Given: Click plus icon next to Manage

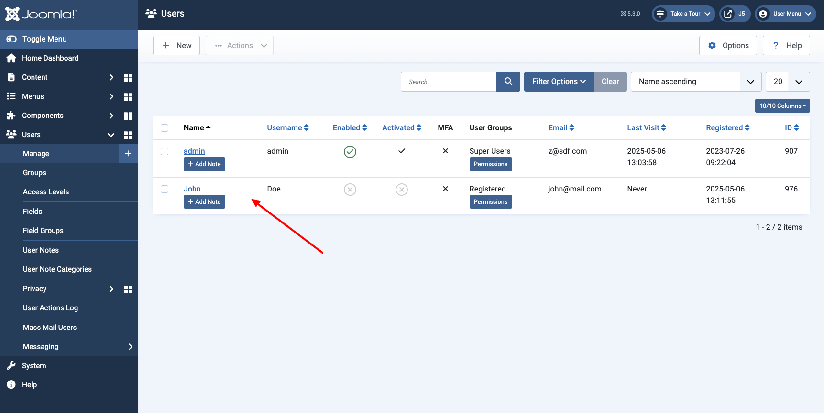Looking at the screenshot, I should point(128,154).
